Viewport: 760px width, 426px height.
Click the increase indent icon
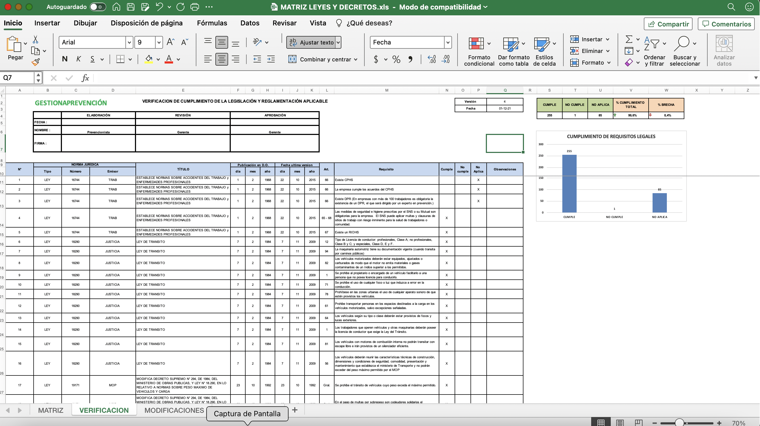coord(271,59)
